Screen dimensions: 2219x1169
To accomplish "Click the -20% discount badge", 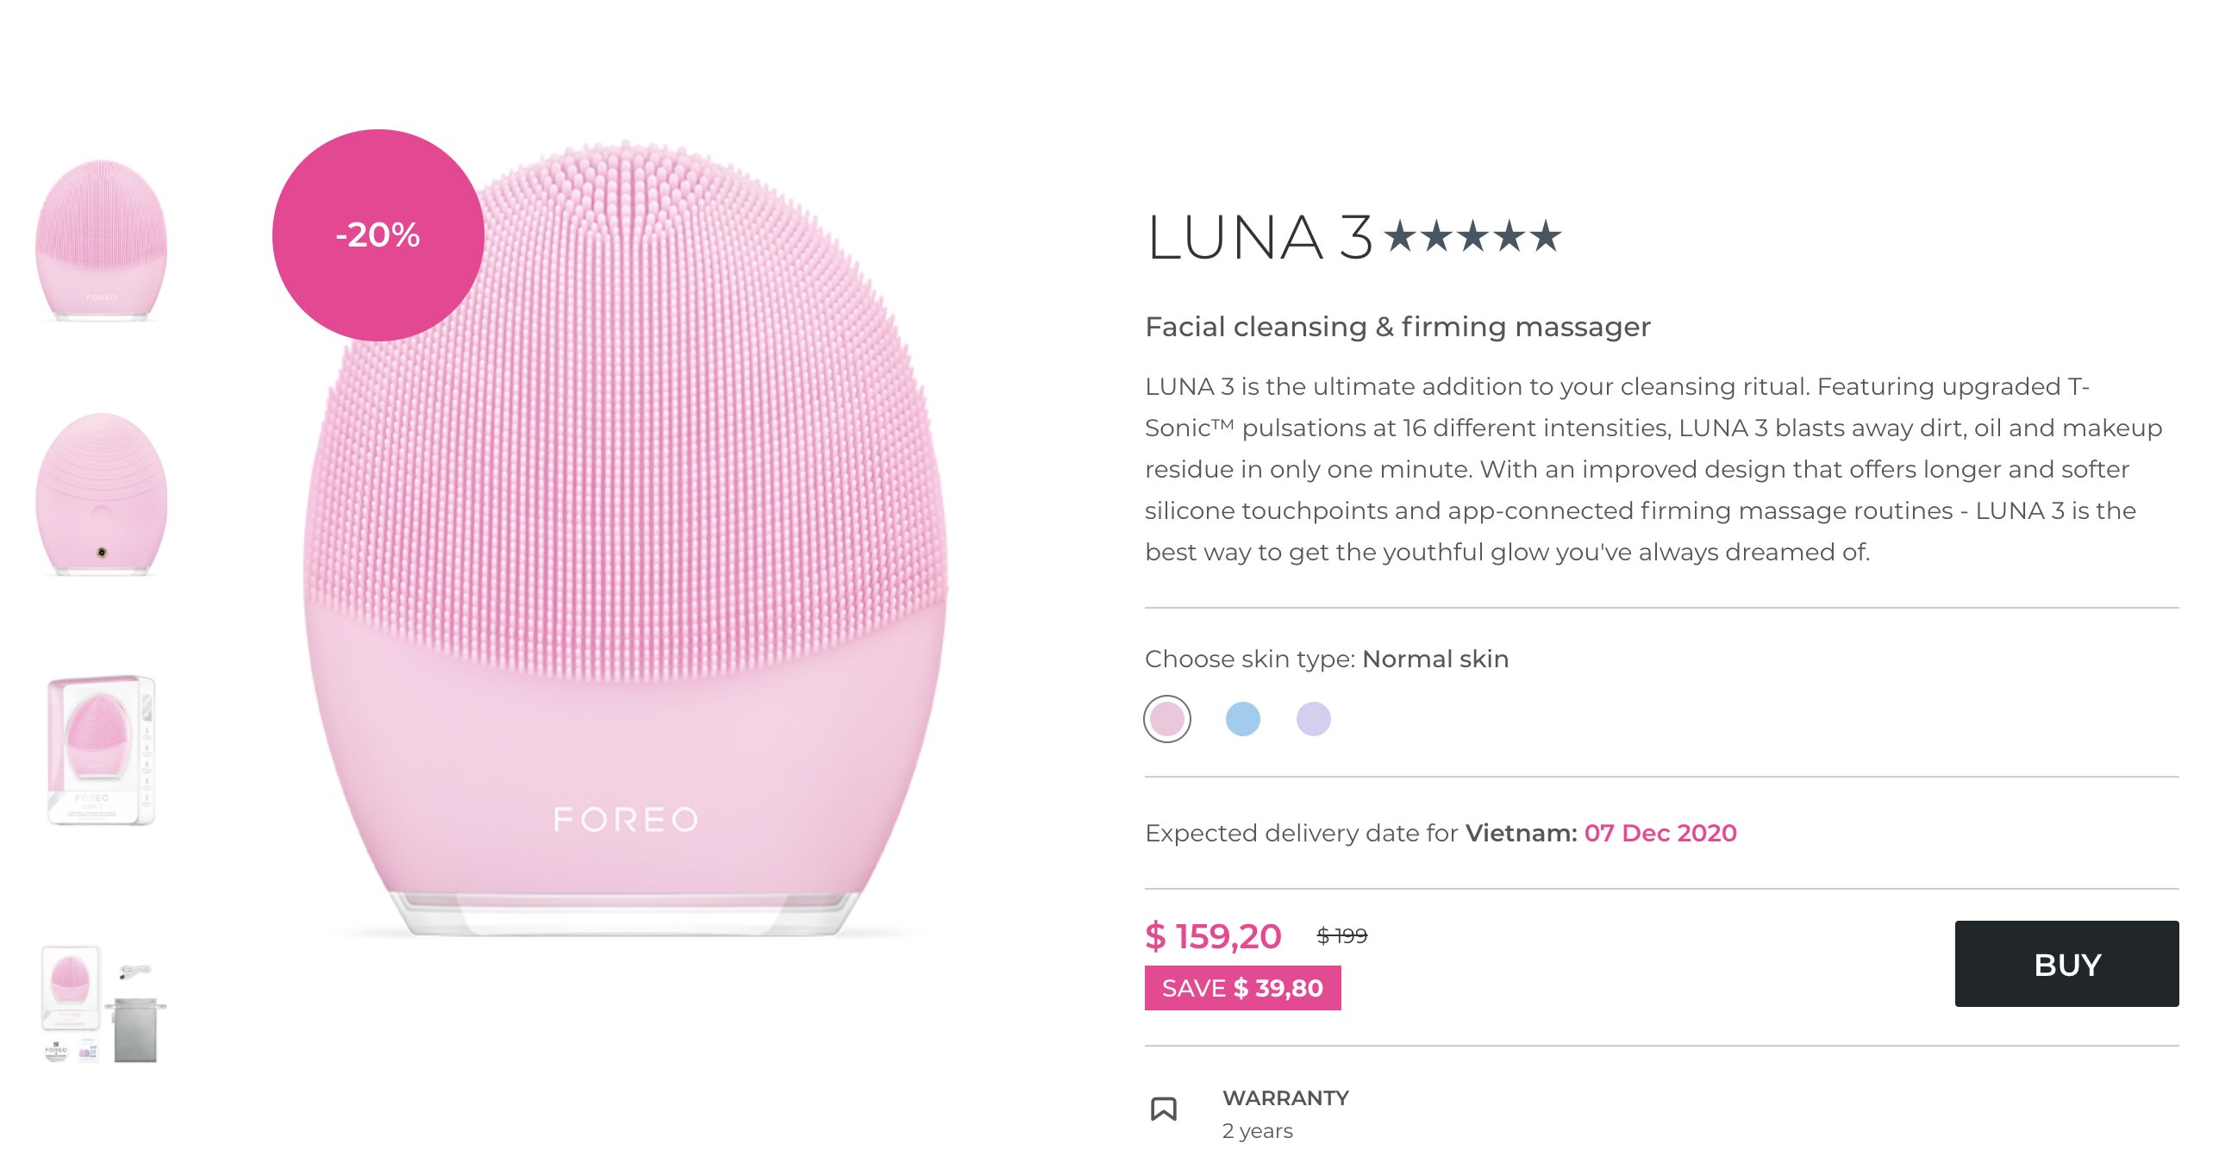I will click(378, 234).
